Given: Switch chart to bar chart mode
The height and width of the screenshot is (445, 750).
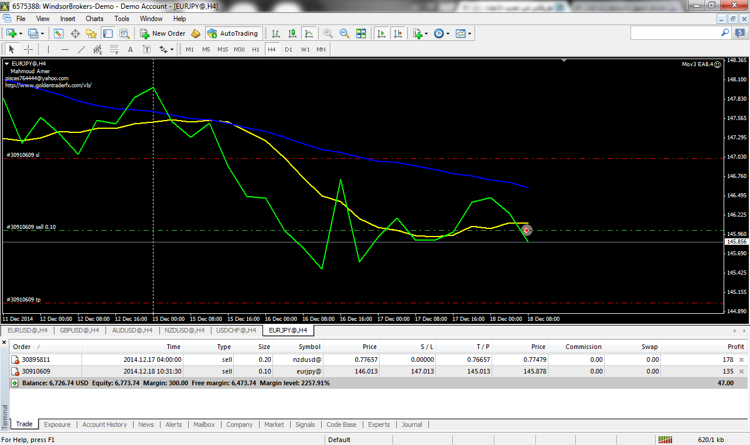Looking at the screenshot, I should point(276,33).
